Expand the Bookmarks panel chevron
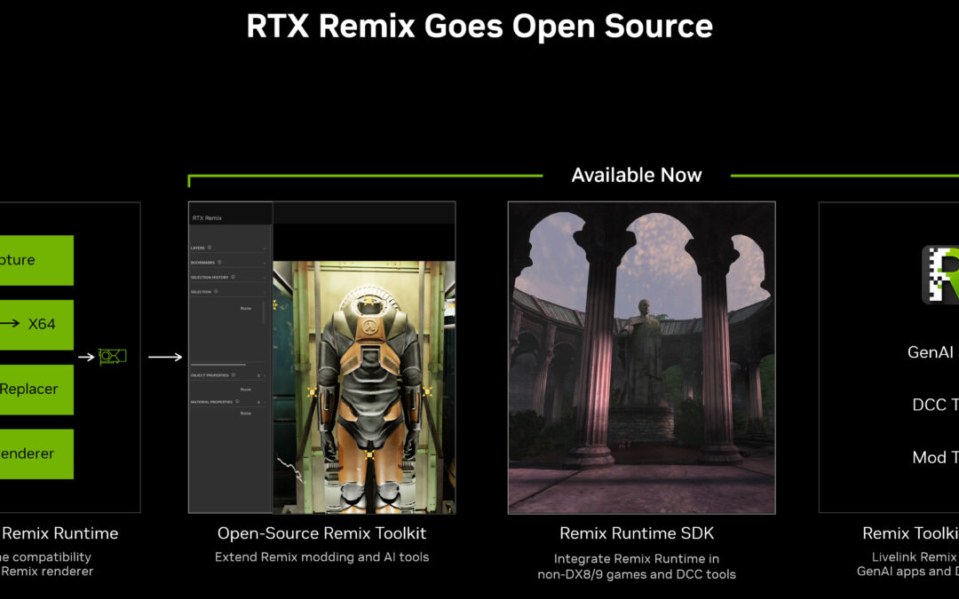 [264, 263]
